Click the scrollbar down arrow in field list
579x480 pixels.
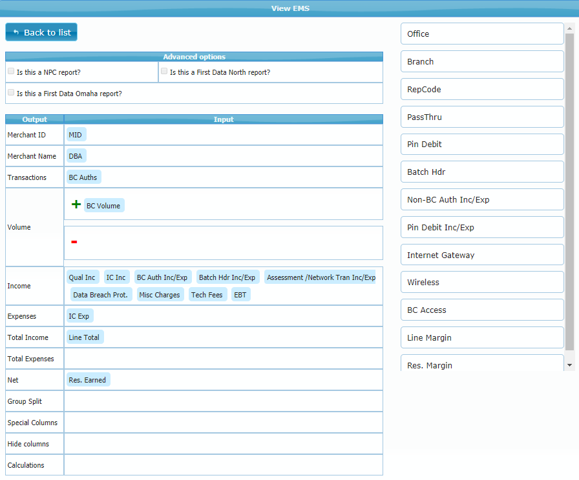569,365
